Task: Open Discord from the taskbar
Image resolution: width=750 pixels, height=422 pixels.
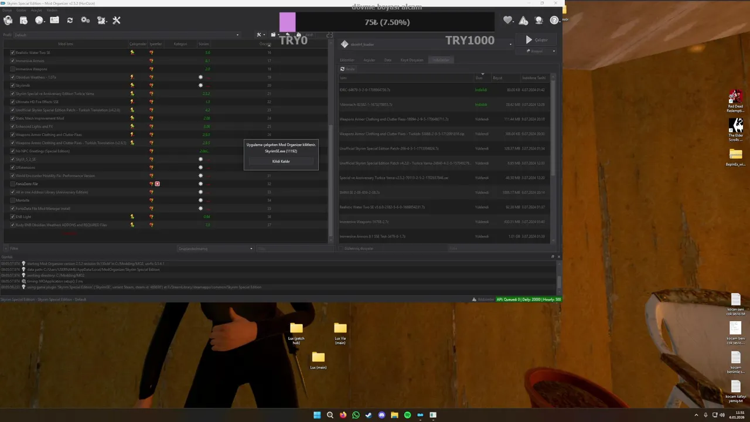Action: 381,415
